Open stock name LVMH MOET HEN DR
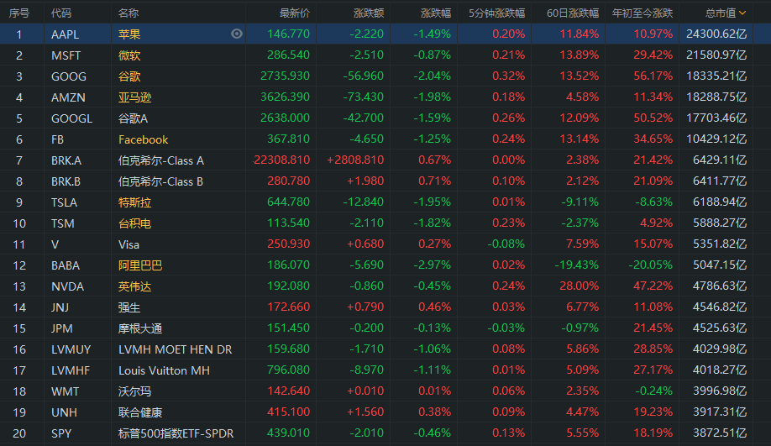 (175, 349)
